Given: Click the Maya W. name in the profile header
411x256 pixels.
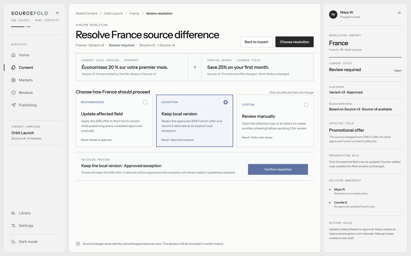Looking at the screenshot, I should 347,12.
